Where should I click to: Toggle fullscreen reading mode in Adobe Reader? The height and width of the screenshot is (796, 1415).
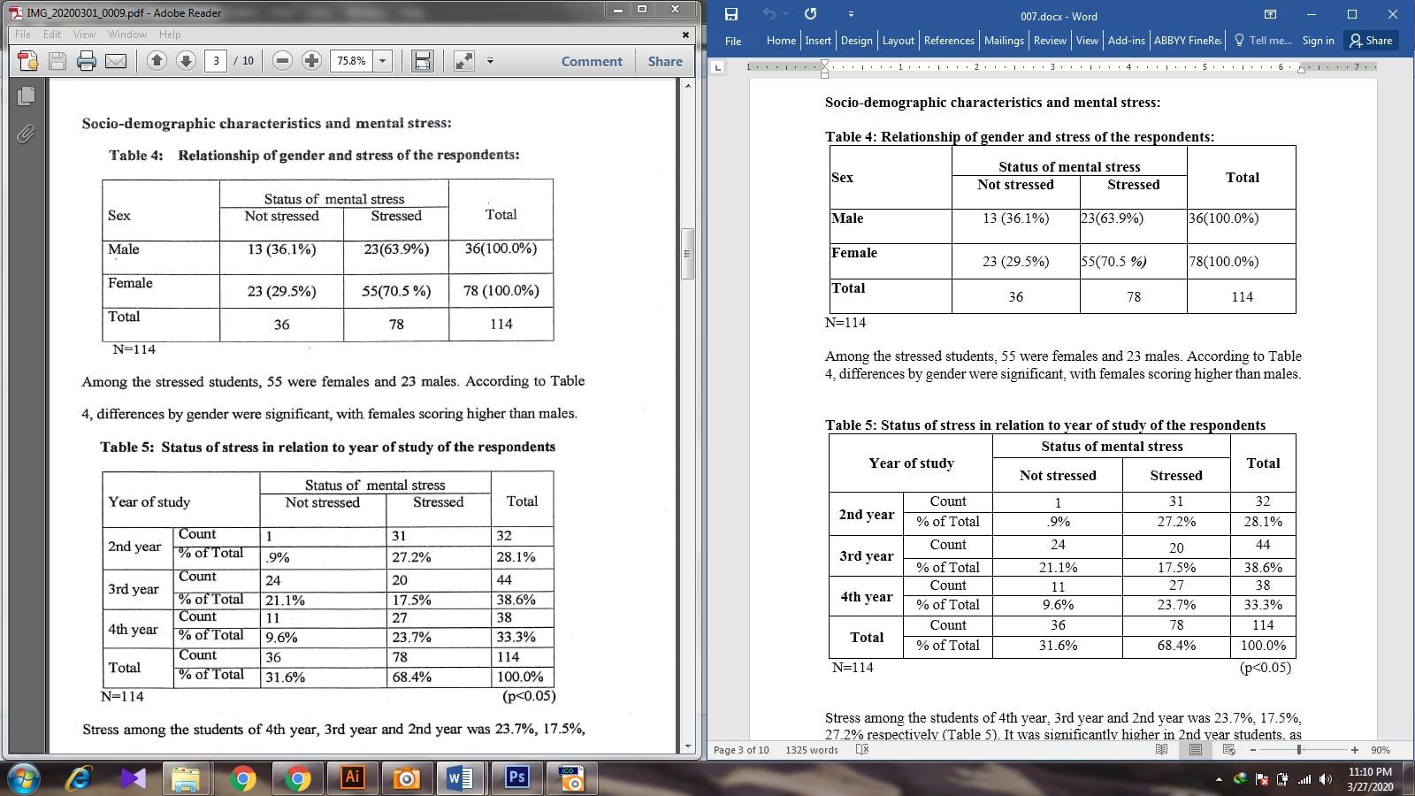463,61
